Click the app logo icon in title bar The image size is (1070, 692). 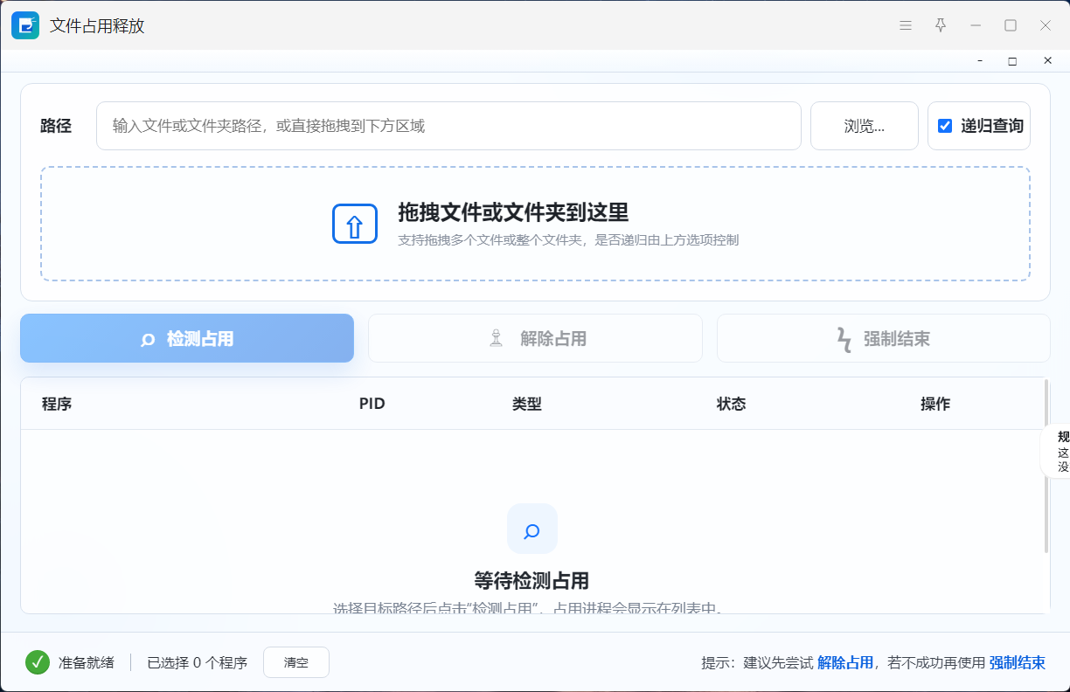25,25
